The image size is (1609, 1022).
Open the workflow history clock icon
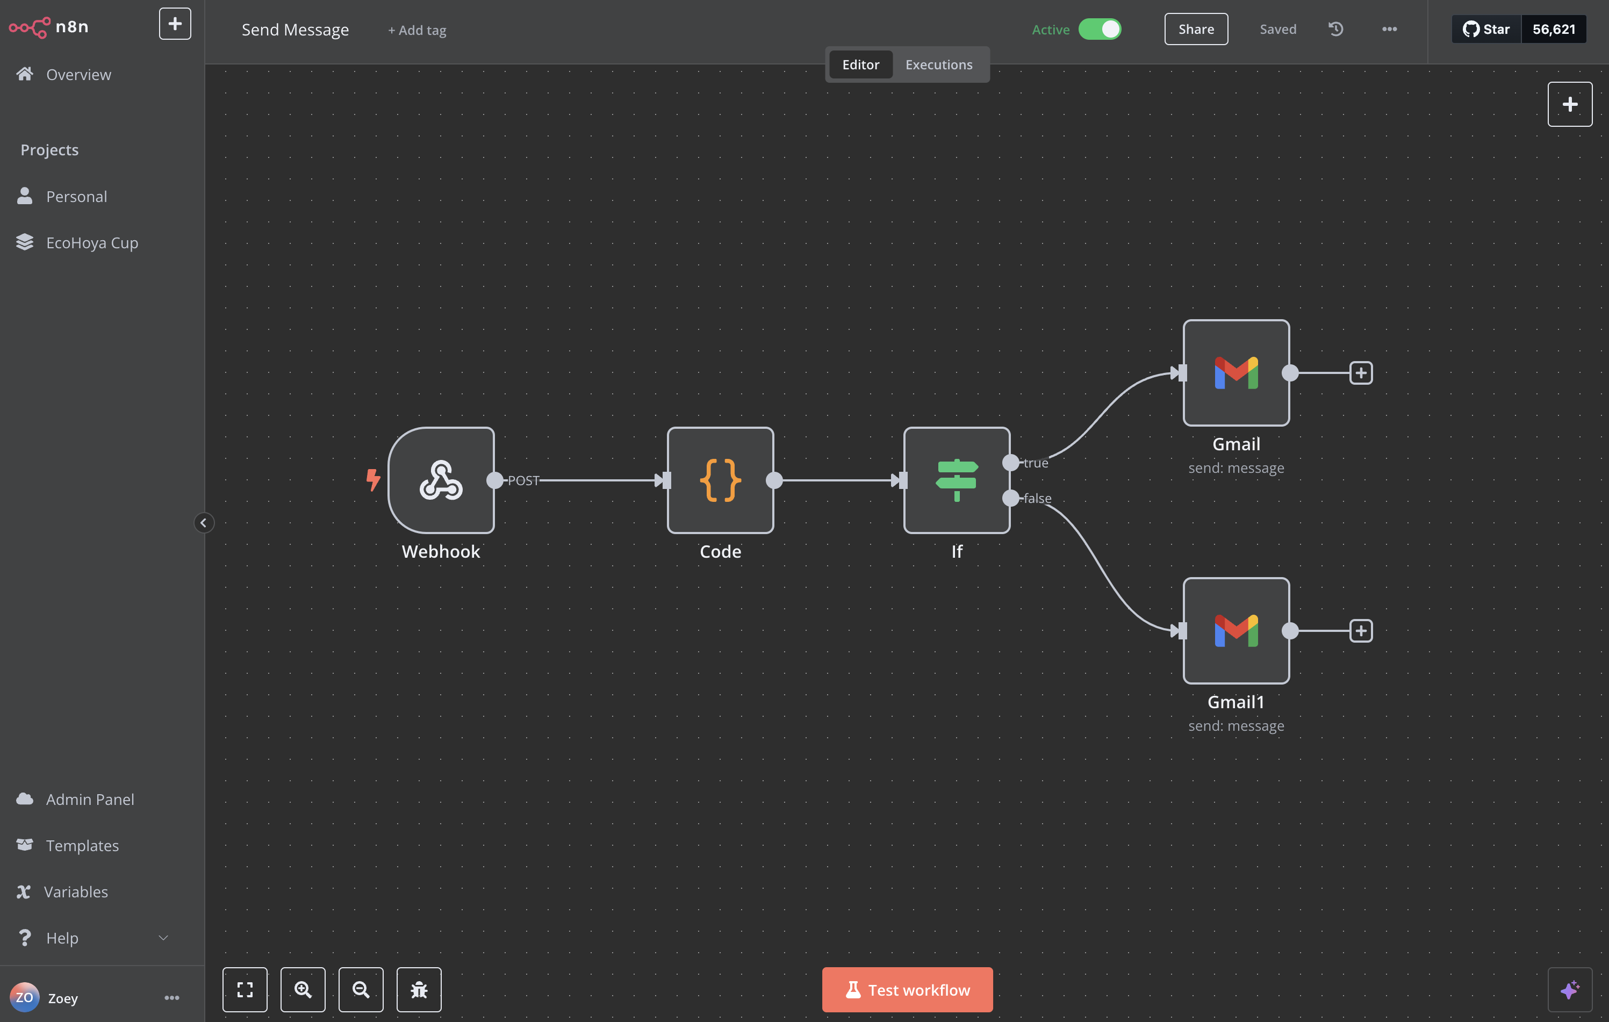coord(1335,28)
